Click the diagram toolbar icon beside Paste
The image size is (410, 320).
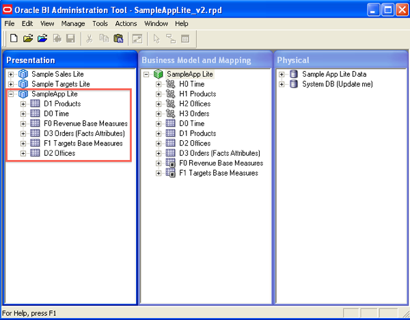(137, 39)
